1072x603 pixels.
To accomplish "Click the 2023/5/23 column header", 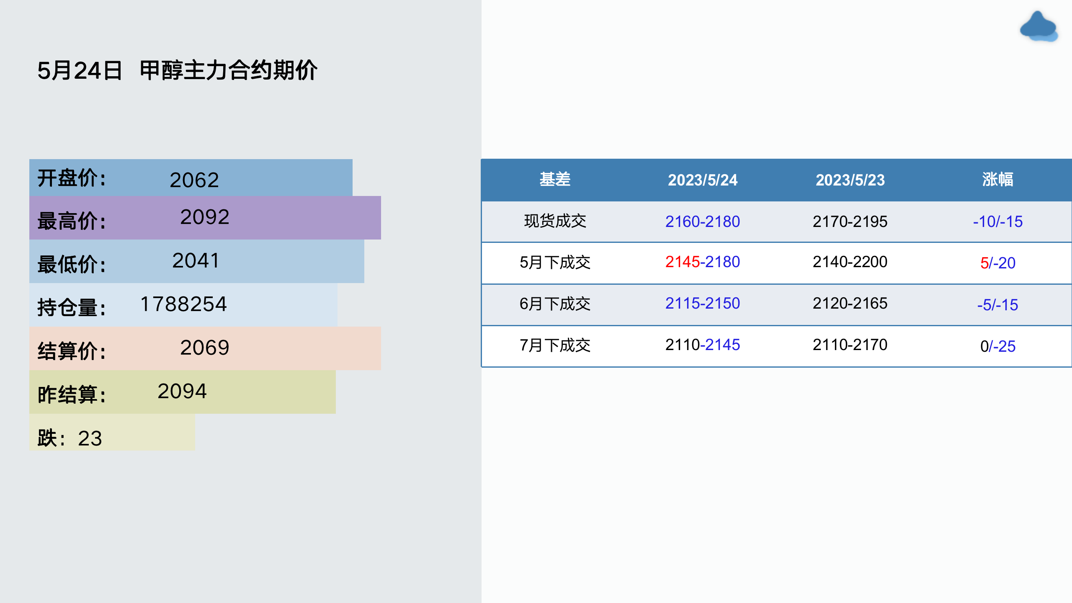I will pyautogui.click(x=850, y=180).
